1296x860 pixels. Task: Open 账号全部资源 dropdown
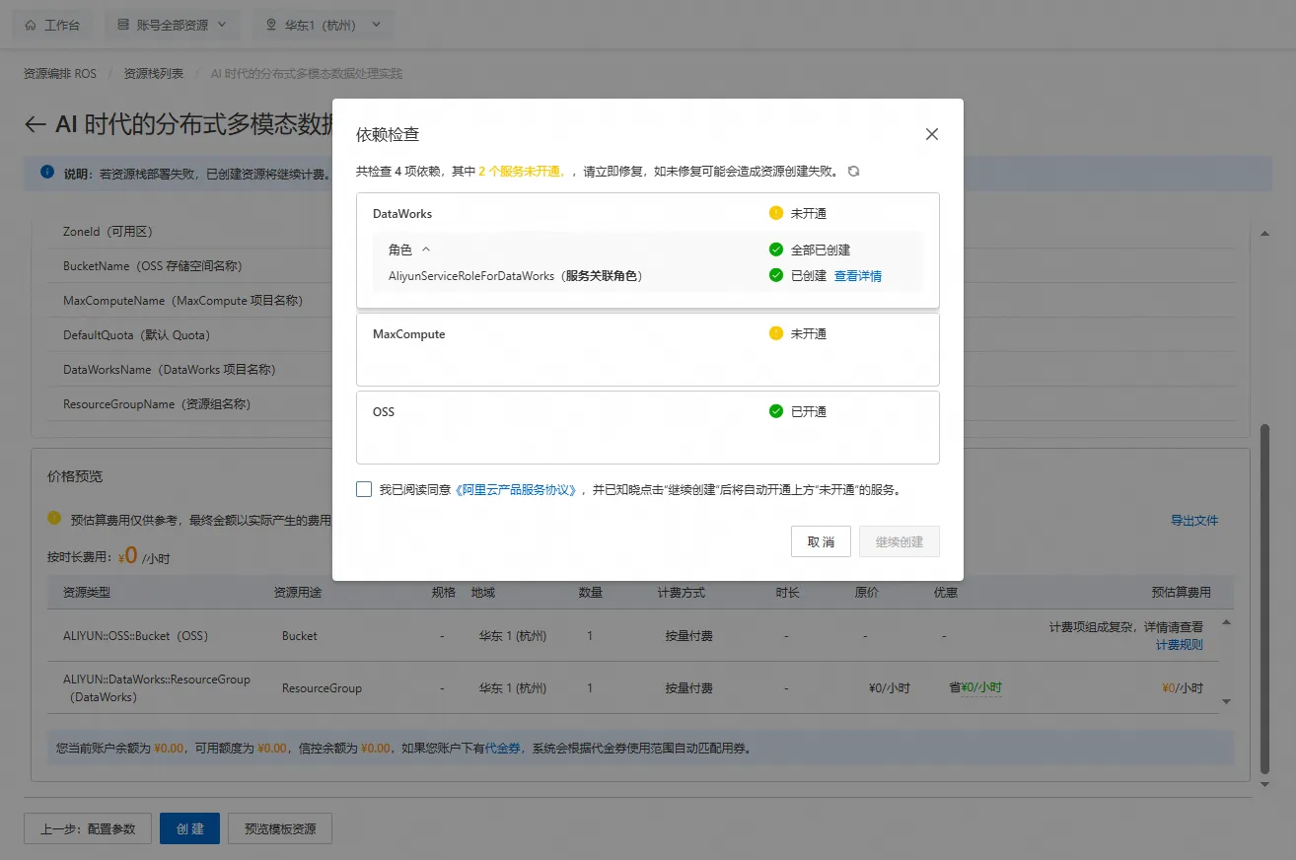coord(172,25)
